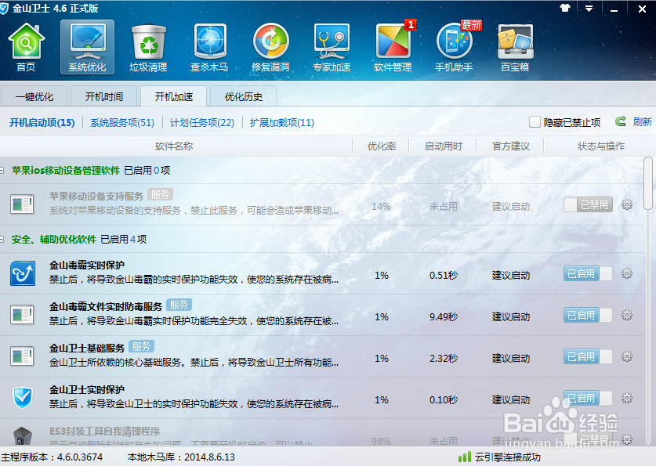Viewport: 656px width, 466px height.
Task: Click the 金山卫士 shield logo in title bar
Action: (x=4, y=9)
